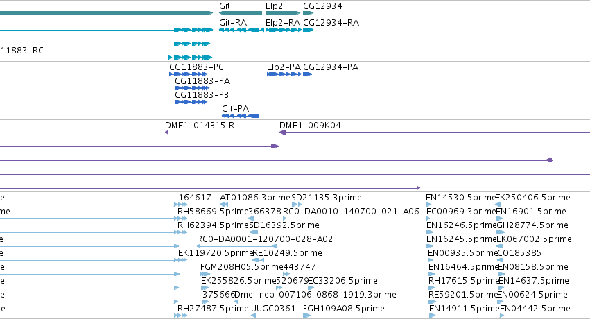Screen dimensions: 590x319
Task: Click the DME1-009K04 arrowhead glyph
Action: coord(283,132)
